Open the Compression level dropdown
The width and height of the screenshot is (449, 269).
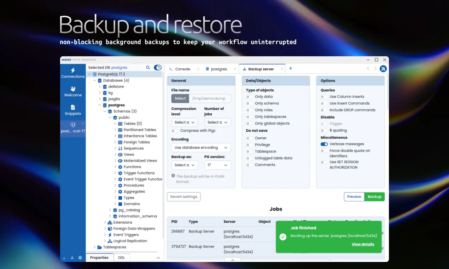[x=185, y=122]
